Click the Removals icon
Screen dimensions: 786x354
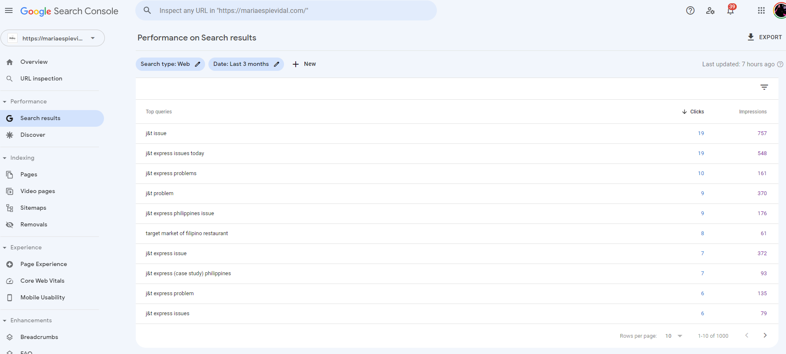point(10,225)
